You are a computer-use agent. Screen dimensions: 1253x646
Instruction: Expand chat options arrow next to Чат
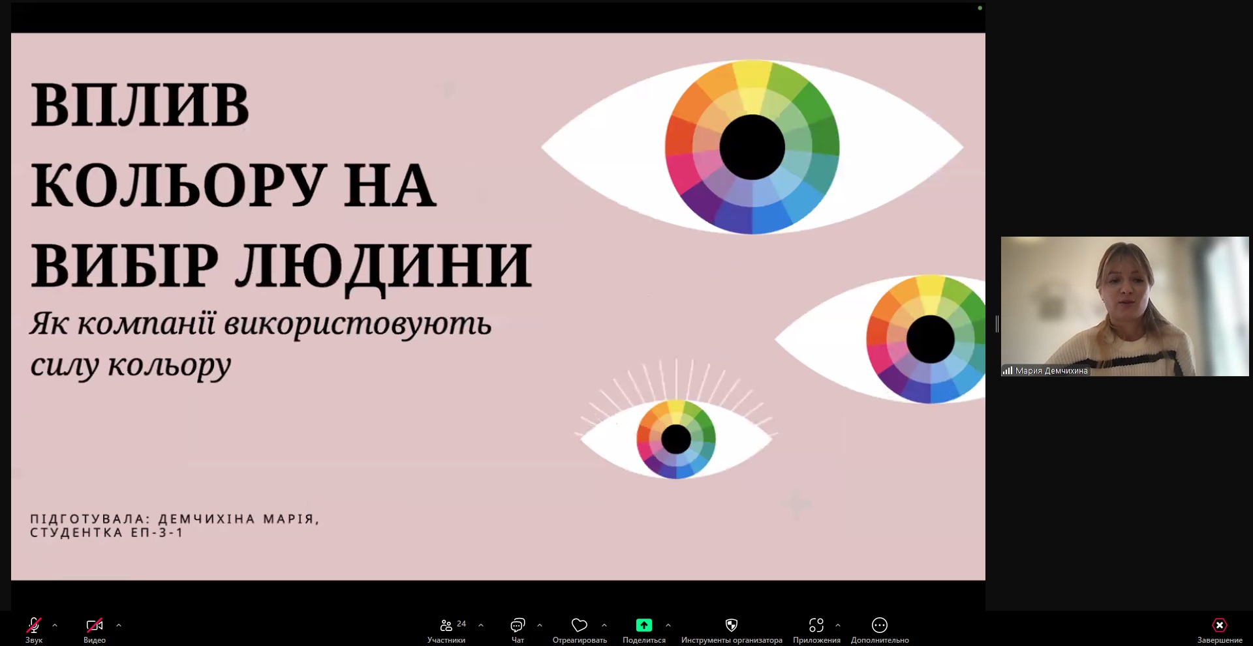pos(540,625)
